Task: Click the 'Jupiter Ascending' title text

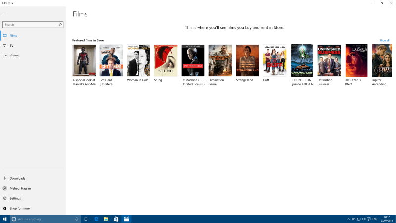Action: [x=379, y=82]
